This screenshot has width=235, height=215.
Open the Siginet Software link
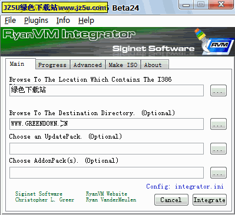pos(39,194)
